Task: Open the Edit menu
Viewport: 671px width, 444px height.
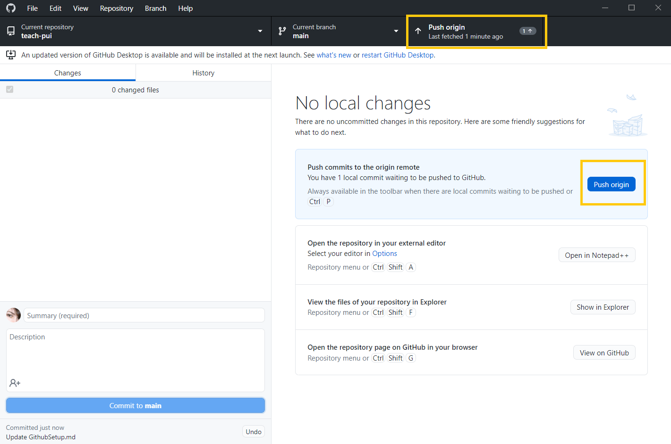Action: point(55,8)
